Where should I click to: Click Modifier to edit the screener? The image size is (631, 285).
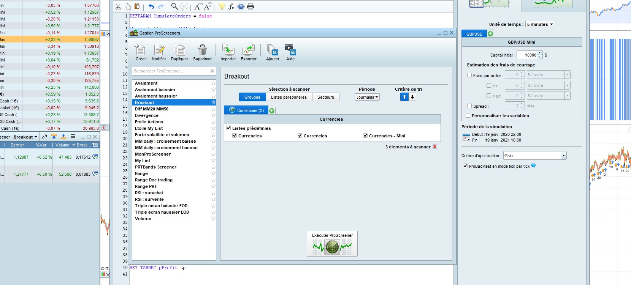[159, 52]
